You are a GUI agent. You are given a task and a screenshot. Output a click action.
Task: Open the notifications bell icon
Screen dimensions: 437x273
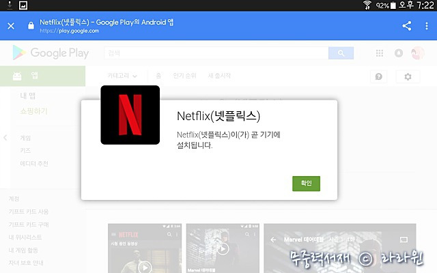click(x=399, y=53)
